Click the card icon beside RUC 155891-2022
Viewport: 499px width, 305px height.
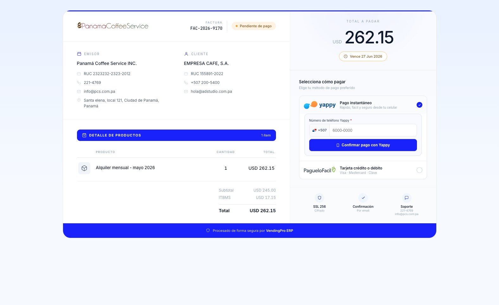click(186, 74)
